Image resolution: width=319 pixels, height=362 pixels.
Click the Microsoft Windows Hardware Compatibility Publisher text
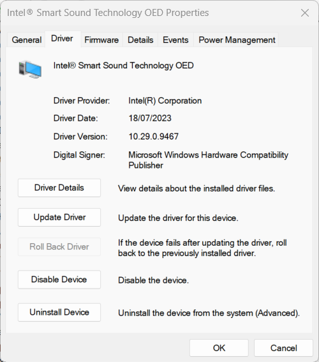tap(208, 160)
